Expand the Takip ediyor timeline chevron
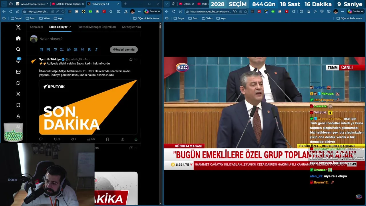Viewport: 366px width, 206px height. 70,27
